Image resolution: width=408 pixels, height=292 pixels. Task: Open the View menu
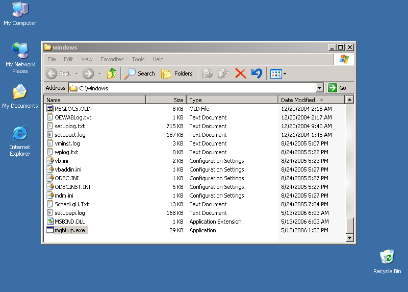87,59
